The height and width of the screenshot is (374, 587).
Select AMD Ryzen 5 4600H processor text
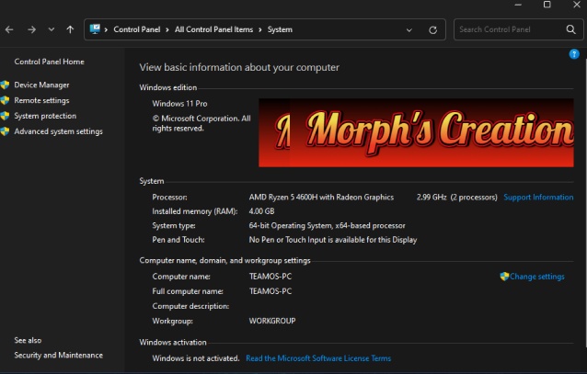coord(321,197)
